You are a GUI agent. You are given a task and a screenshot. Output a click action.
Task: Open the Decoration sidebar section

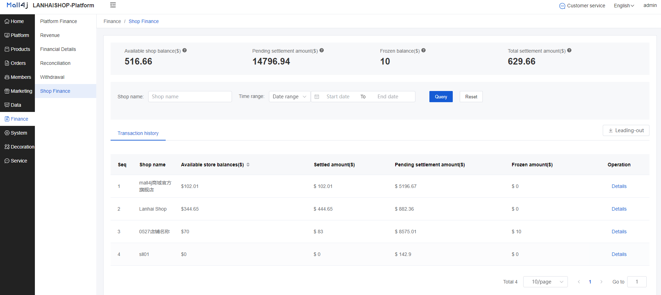tap(17, 147)
